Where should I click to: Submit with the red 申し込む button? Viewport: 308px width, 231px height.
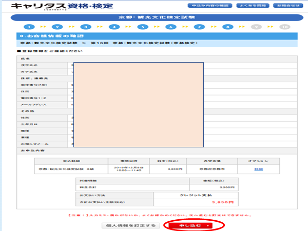(x=190, y=225)
